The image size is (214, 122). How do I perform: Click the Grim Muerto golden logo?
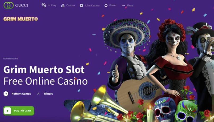pyautogui.click(x=21, y=19)
